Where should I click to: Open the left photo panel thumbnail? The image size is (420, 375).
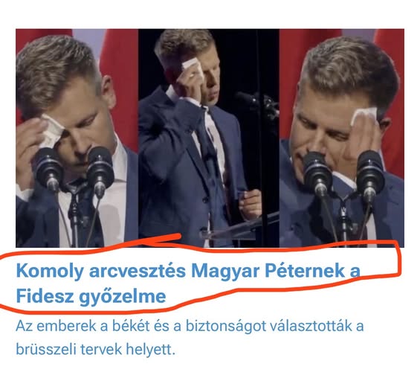pos(77,138)
